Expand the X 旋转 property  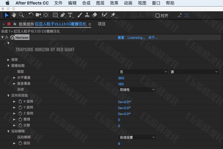click(x=14, y=102)
